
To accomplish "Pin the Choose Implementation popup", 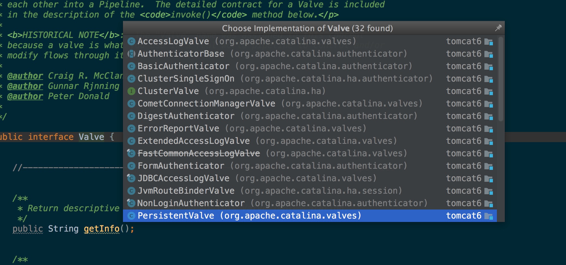I will coord(498,28).
